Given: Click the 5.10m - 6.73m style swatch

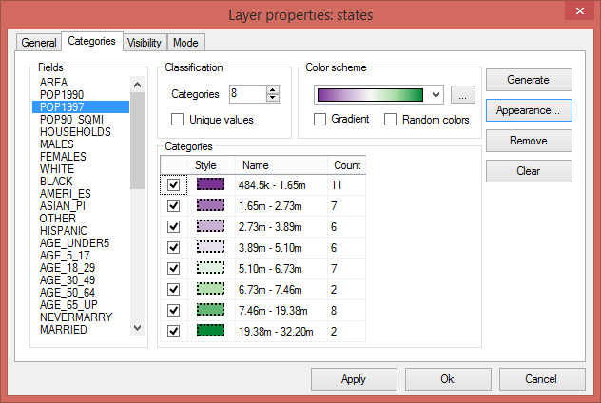Looking at the screenshot, I should coord(210,267).
